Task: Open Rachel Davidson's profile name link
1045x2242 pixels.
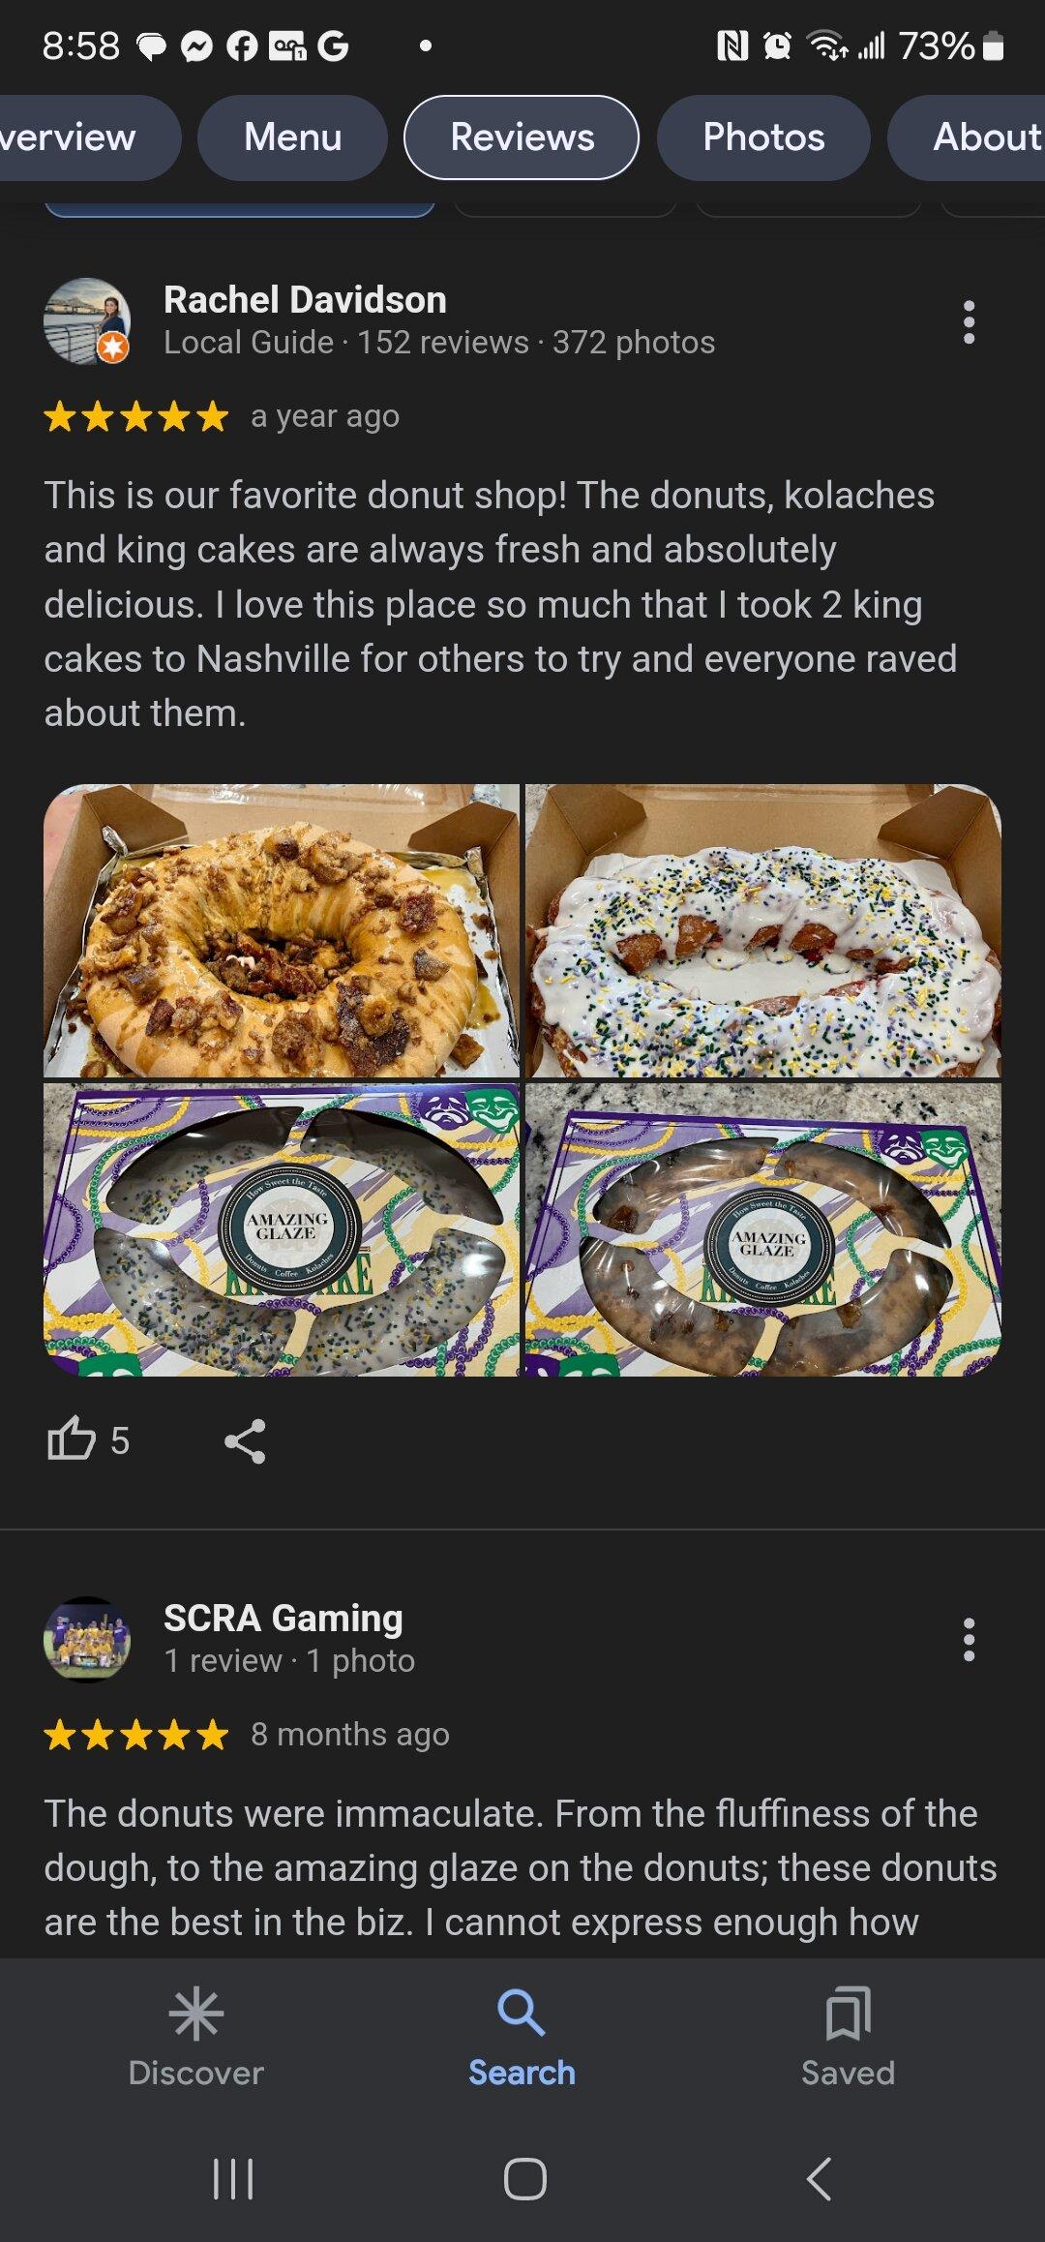Action: [x=305, y=300]
